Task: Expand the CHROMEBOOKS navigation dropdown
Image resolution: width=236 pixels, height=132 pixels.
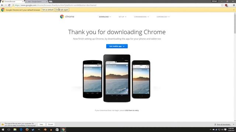Action: [141, 17]
